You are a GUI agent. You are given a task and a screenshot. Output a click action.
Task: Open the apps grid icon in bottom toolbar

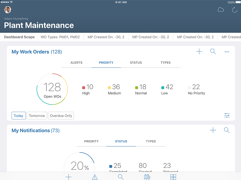[x=173, y=177]
